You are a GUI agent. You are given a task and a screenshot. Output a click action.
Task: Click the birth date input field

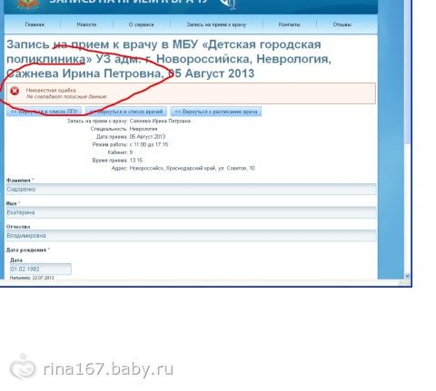41,269
